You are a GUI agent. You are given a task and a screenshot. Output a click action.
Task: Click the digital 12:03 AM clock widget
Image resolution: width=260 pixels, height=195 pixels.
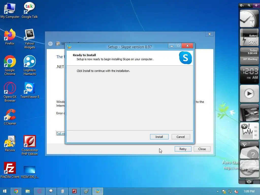(x=249, y=75)
